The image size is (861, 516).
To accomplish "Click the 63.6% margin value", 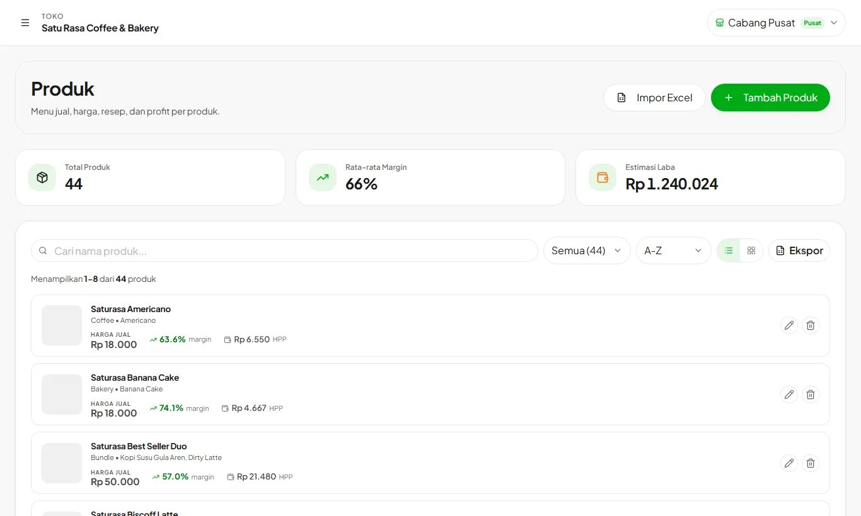I will (173, 339).
